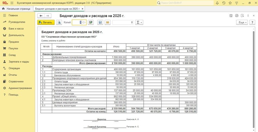The height and width of the screenshot is (132, 258).
Task: Switch to Начальная страница tab
Action: click(17, 9)
